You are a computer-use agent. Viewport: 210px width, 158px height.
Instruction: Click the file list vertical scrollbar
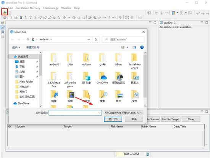[145, 79]
